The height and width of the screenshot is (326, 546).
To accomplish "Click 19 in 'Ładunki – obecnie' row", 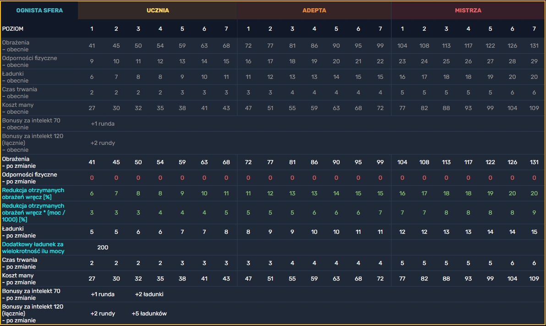I will (x=490, y=77).
